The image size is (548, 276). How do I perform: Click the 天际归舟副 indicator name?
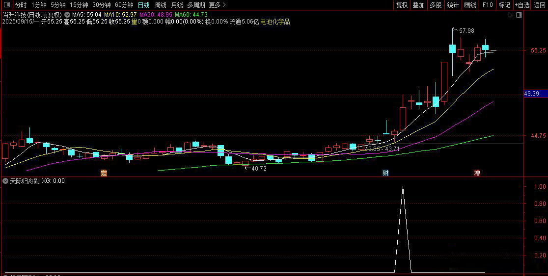25,181
